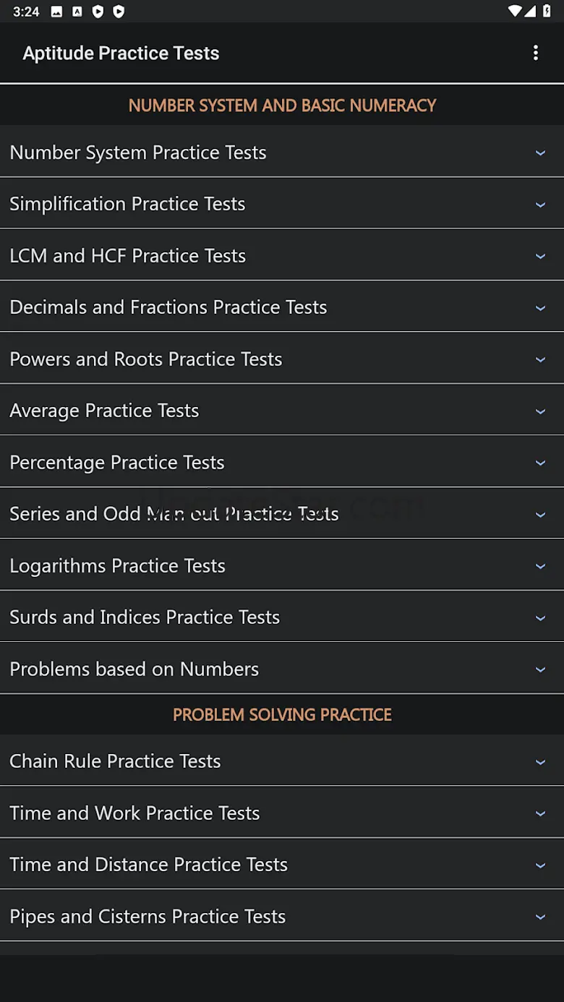Viewport: 564px width, 1002px height.
Task: Click chevron beside Decimals and Fractions
Action: 539,308
